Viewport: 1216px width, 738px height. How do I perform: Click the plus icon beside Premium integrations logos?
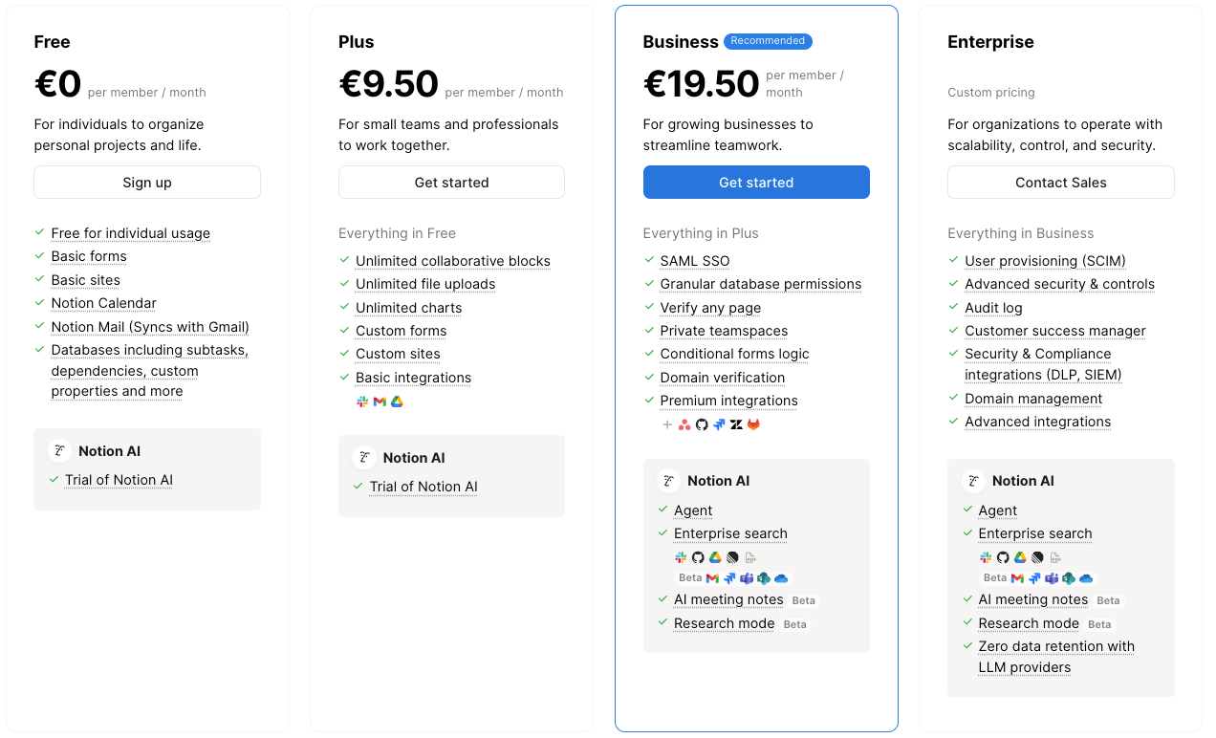(667, 424)
